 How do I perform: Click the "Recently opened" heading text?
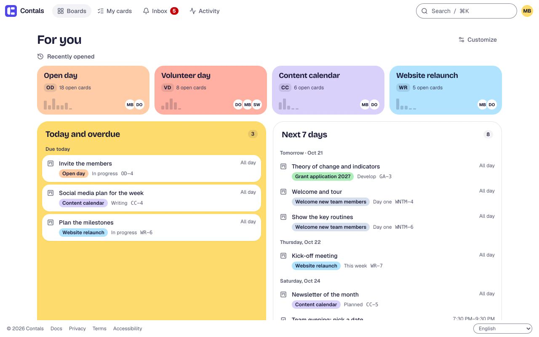pos(71,56)
